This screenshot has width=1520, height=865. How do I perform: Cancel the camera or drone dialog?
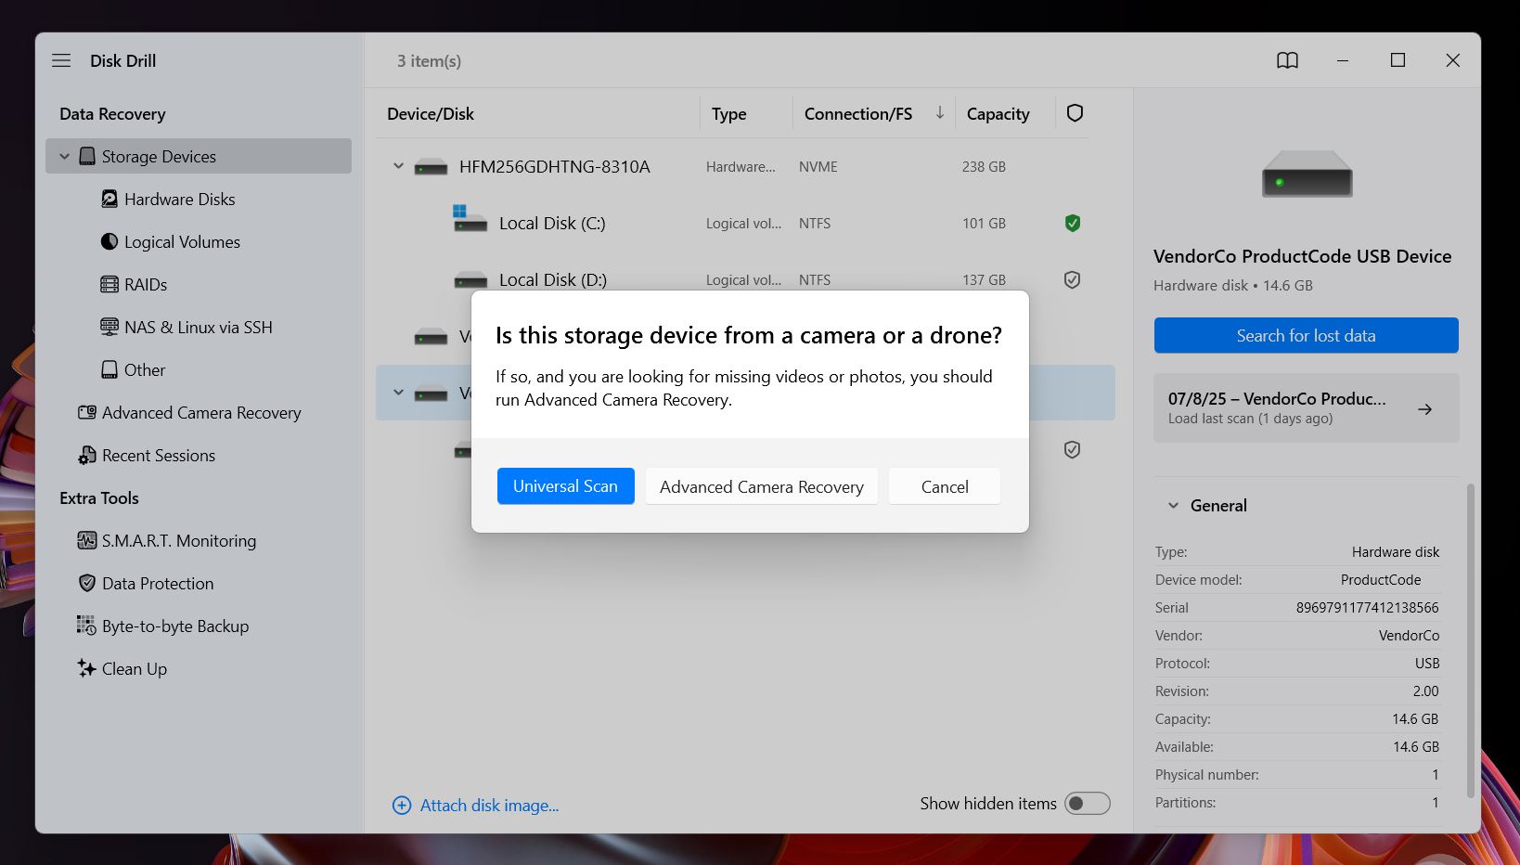tap(944, 486)
